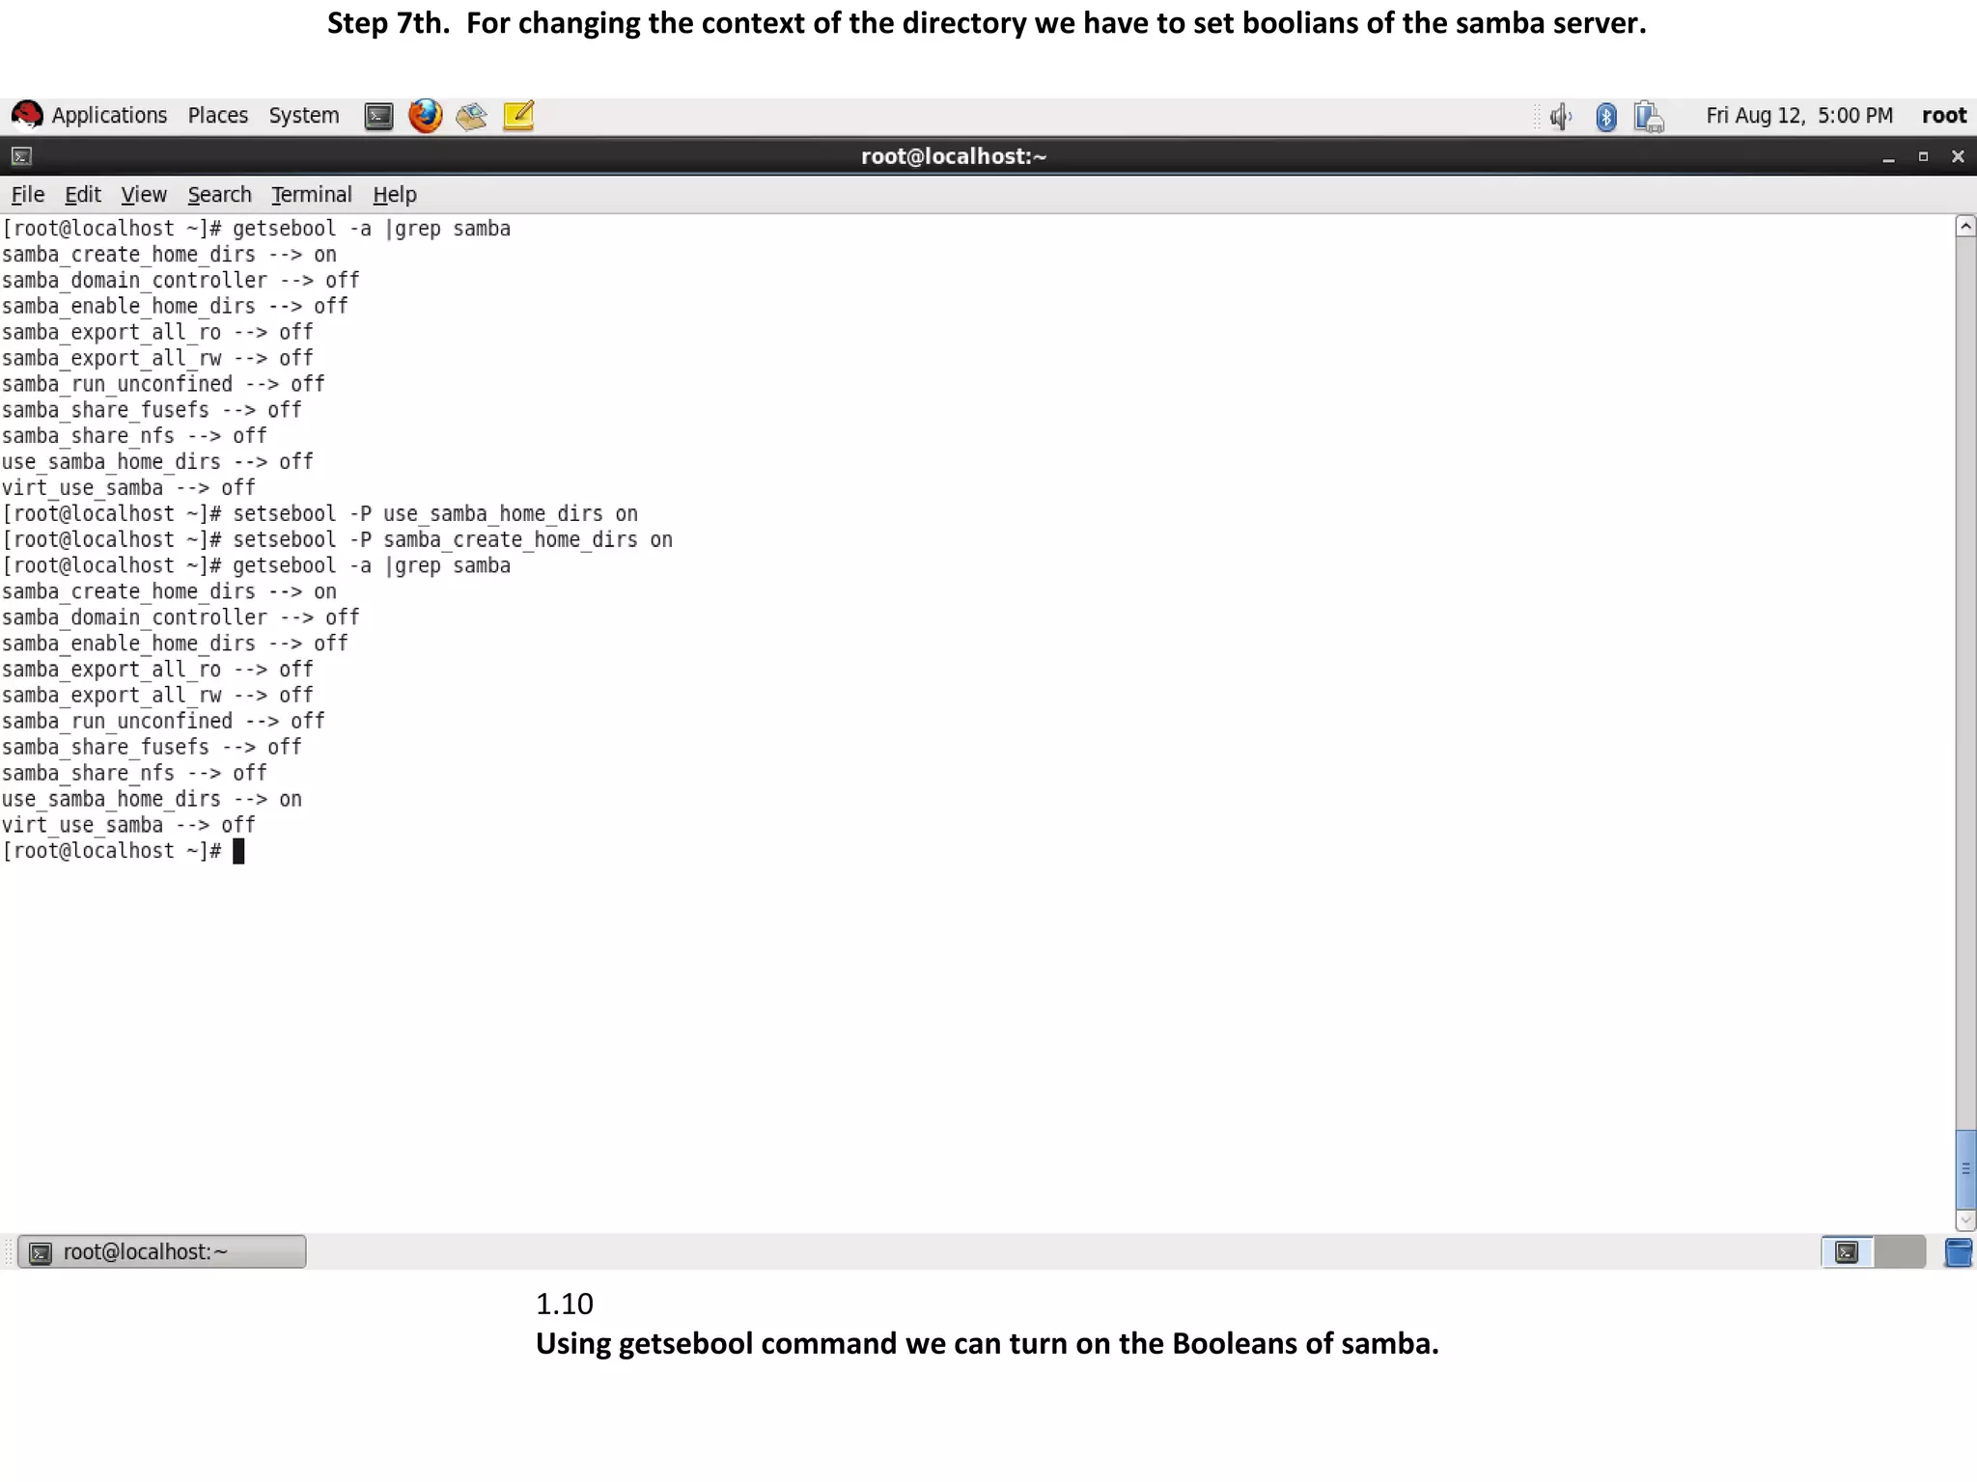Open the clock showing Fri Aug 12

1798,116
